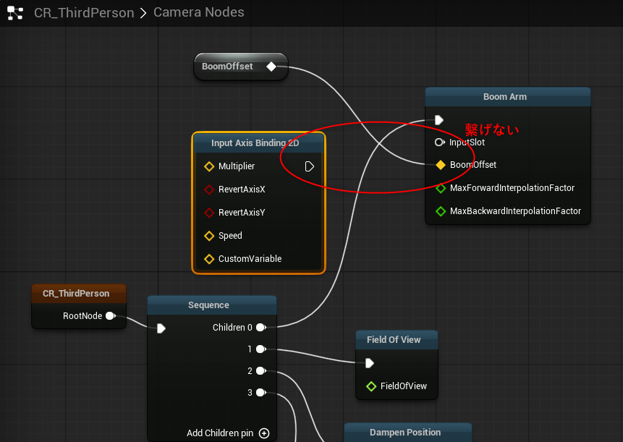Click the Sequence node input exec pin
The width and height of the screenshot is (623, 442).
click(x=161, y=328)
